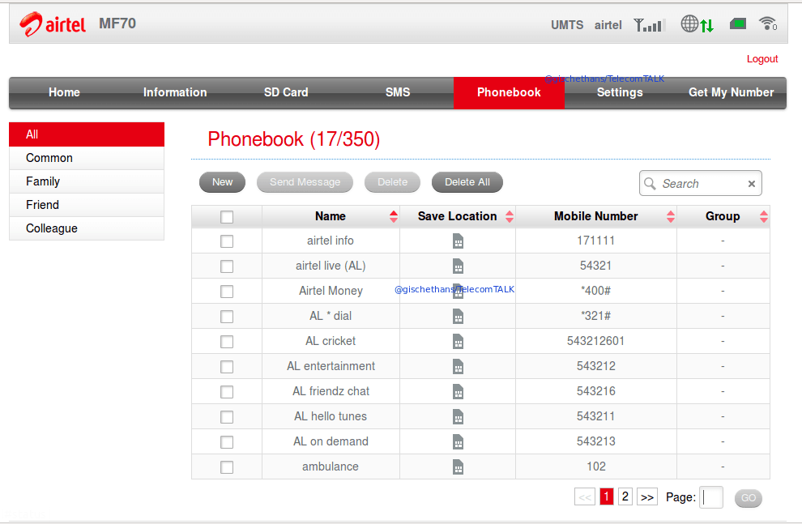The height and width of the screenshot is (524, 802).
Task: Click the SIM icon in ambulance row
Action: tap(458, 466)
